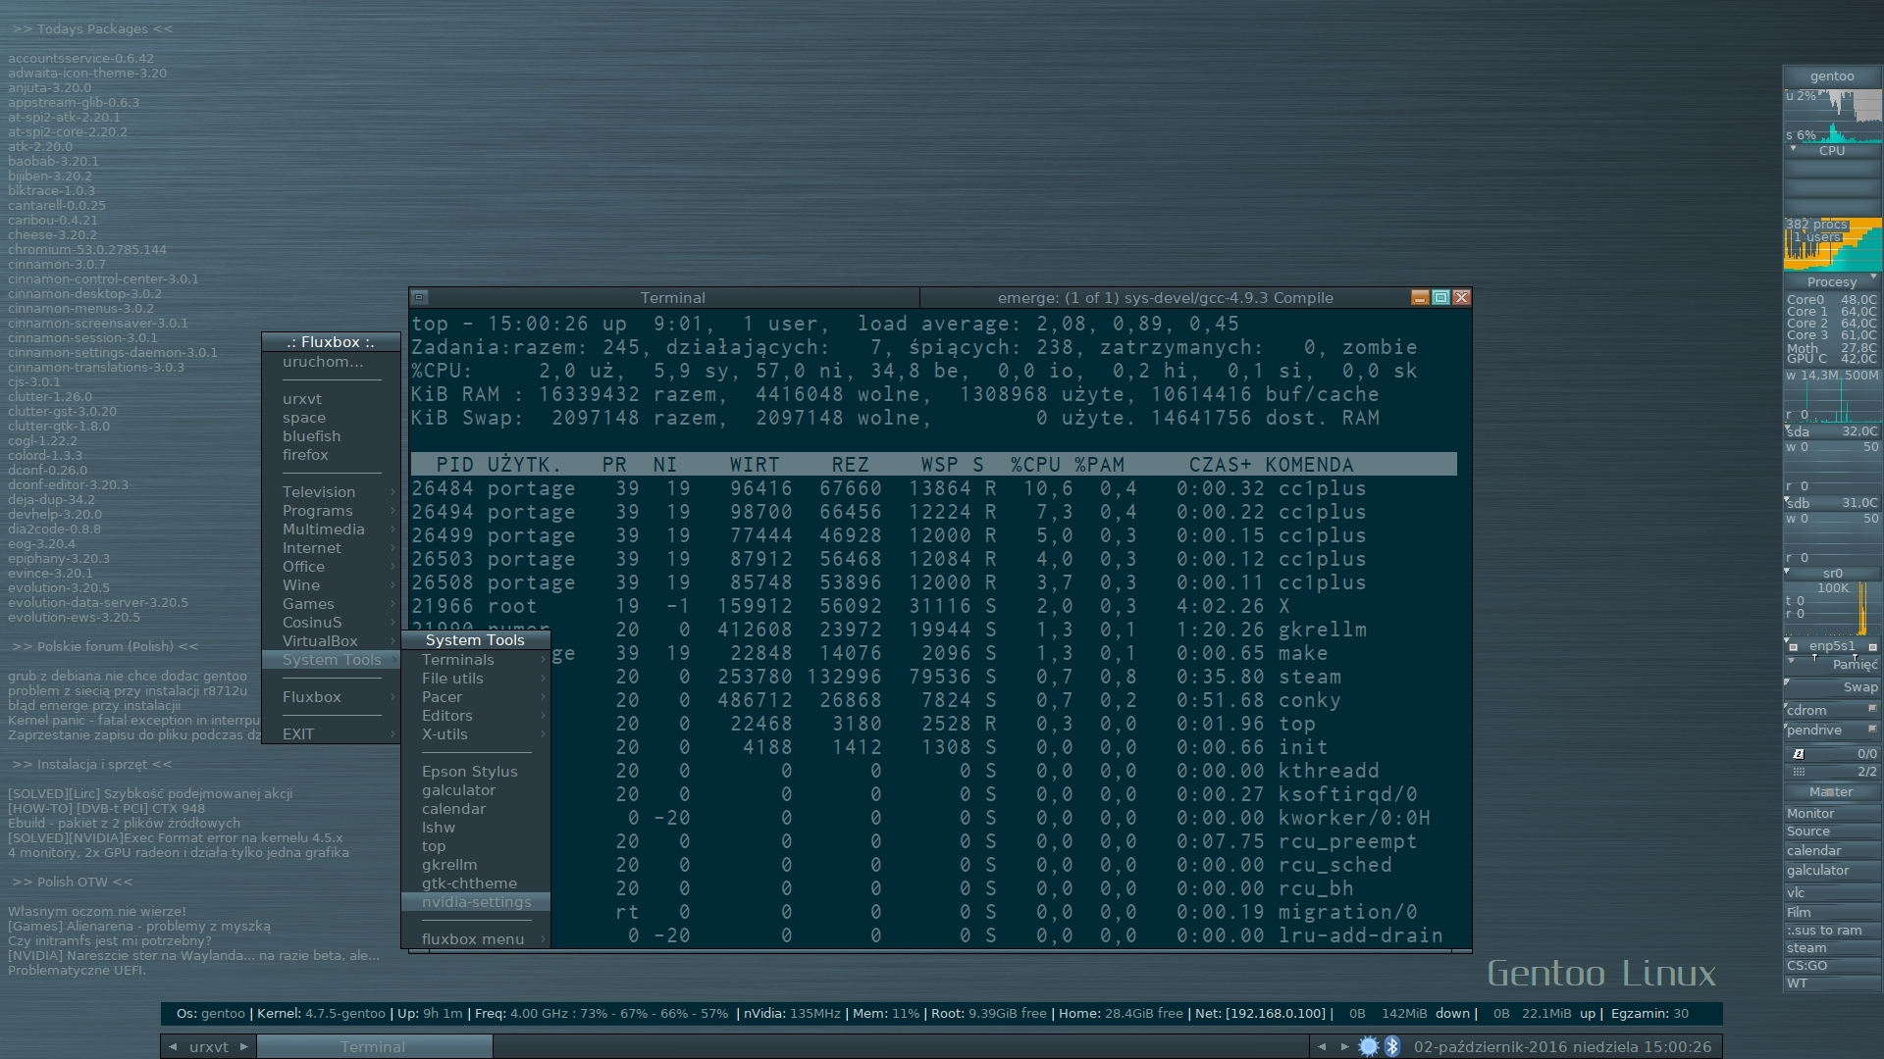
Task: Expand the Editors submenu in System Tools
Action: (x=476, y=716)
